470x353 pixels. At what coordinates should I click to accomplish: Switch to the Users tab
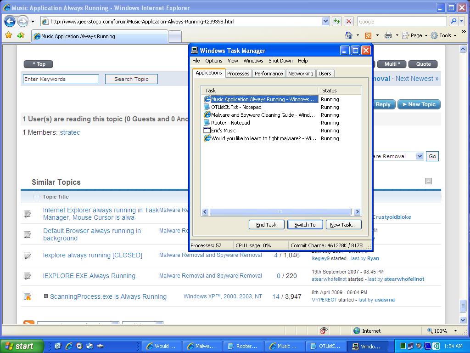point(325,74)
